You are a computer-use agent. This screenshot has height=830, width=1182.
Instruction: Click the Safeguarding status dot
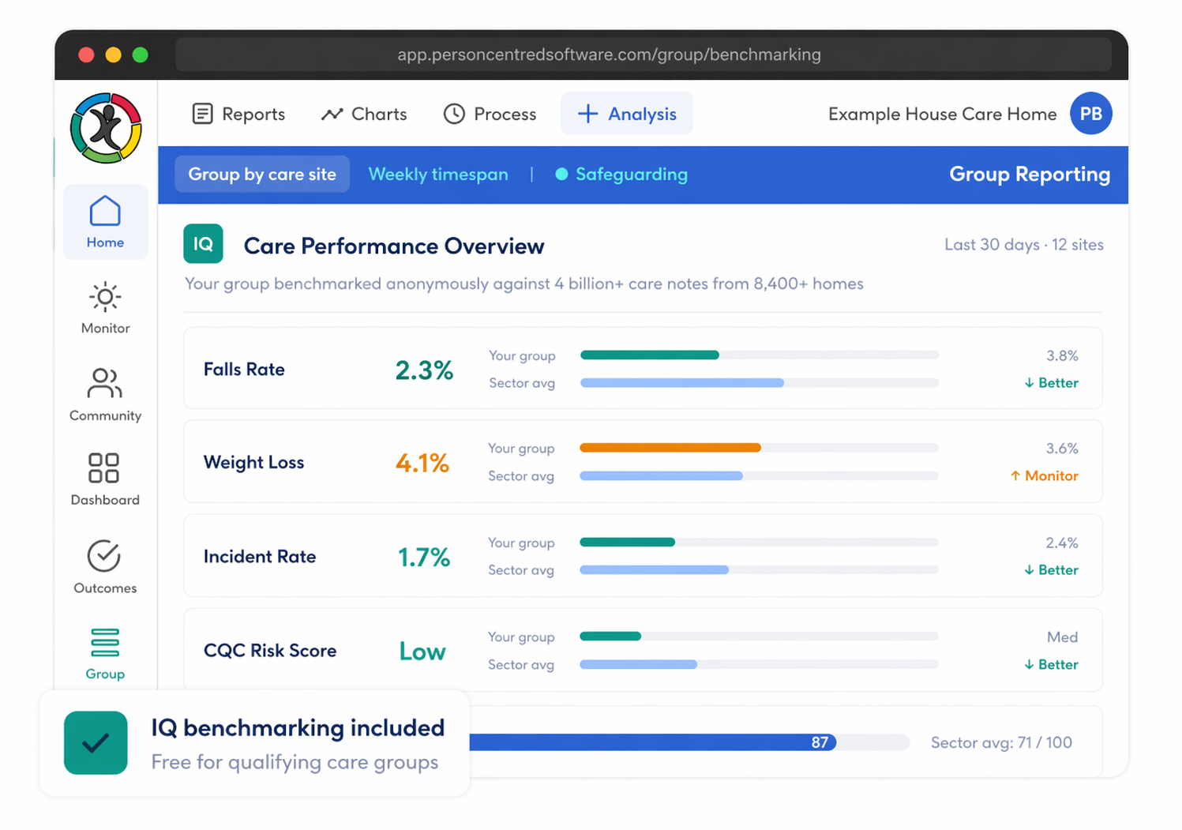[x=561, y=175]
